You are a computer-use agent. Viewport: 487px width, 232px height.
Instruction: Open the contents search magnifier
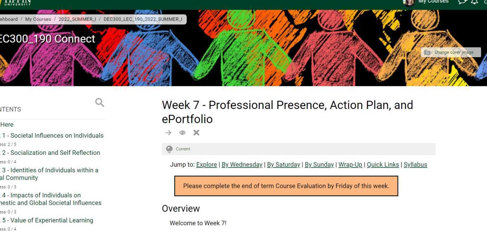(x=100, y=103)
